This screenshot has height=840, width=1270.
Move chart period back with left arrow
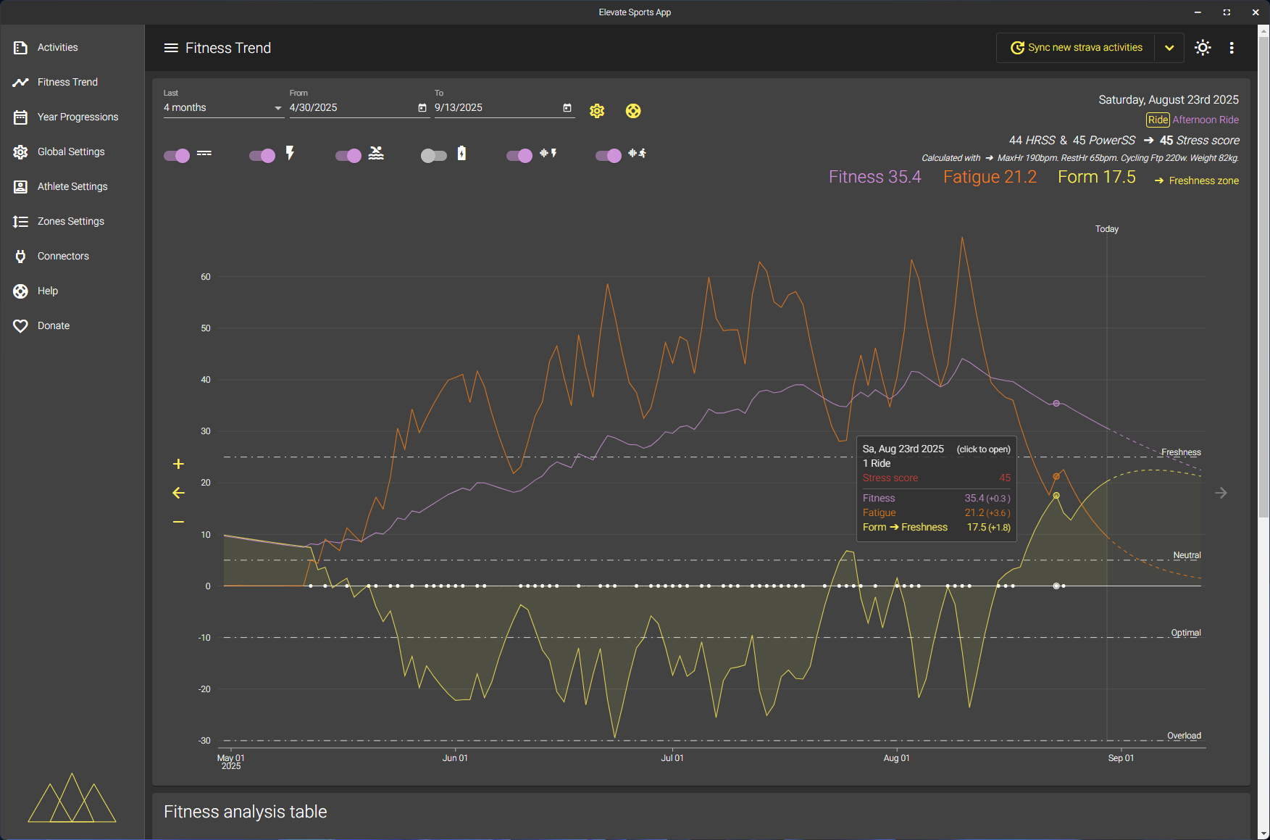point(178,493)
